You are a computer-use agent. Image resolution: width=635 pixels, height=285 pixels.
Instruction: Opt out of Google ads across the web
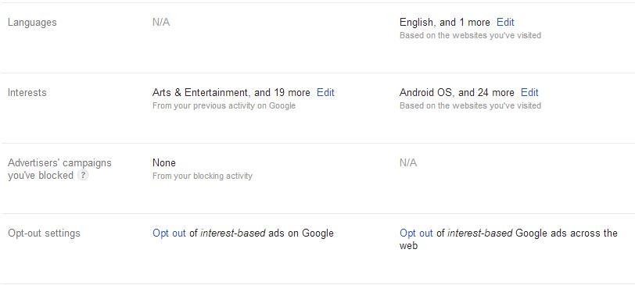(x=416, y=233)
